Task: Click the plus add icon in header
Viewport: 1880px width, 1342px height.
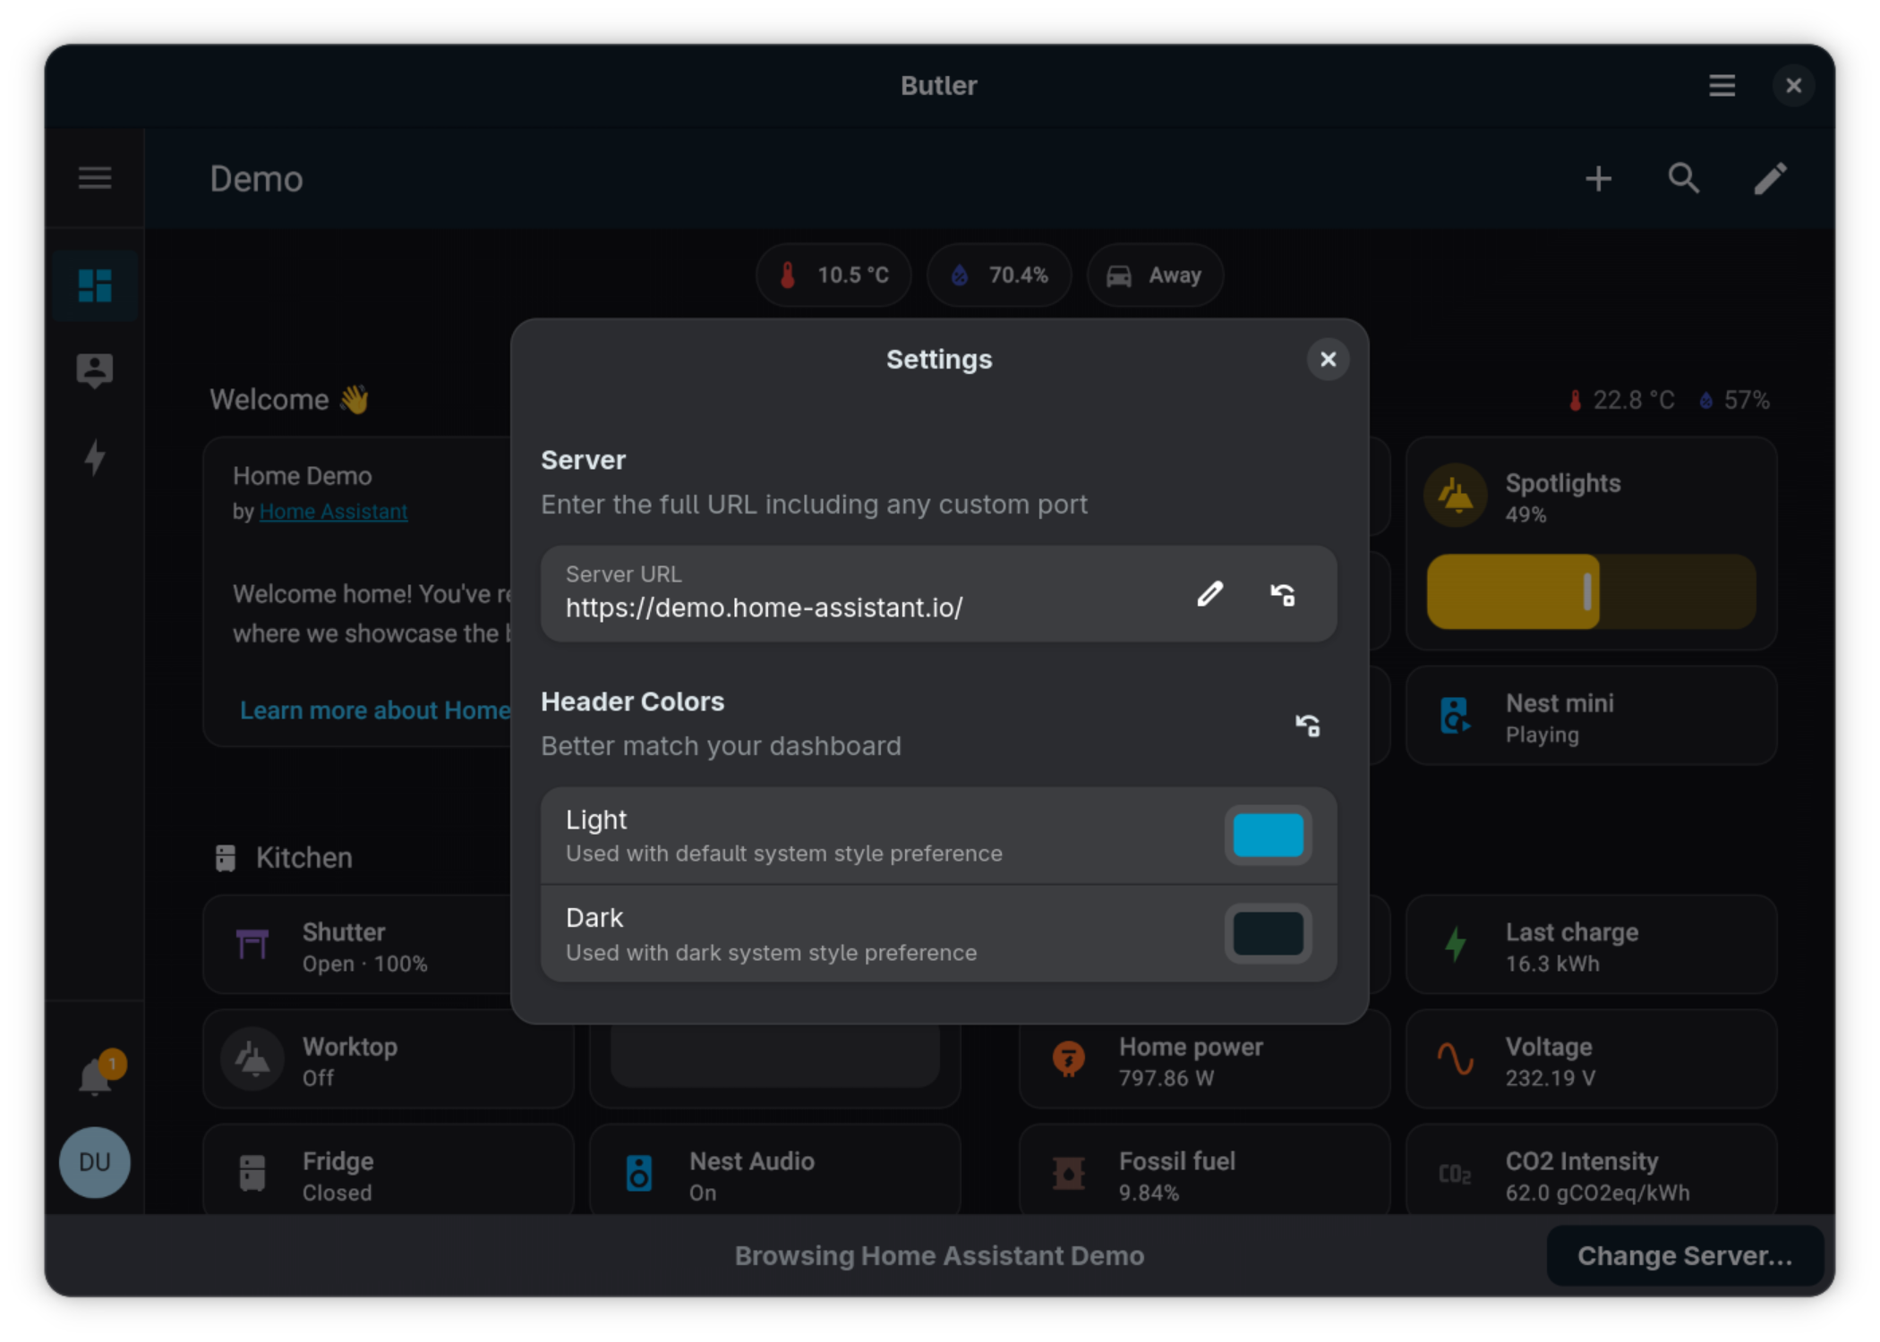Action: pyautogui.click(x=1598, y=178)
